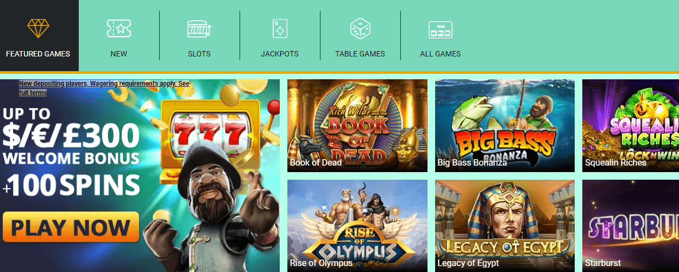Click the 777 slot machine Slots icon
This screenshot has height=272, width=679.
pos(199,28)
